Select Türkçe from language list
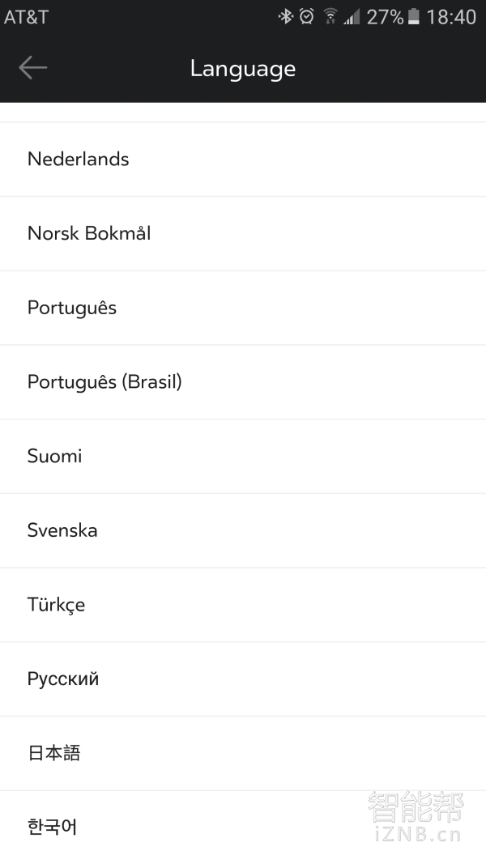 click(x=56, y=605)
